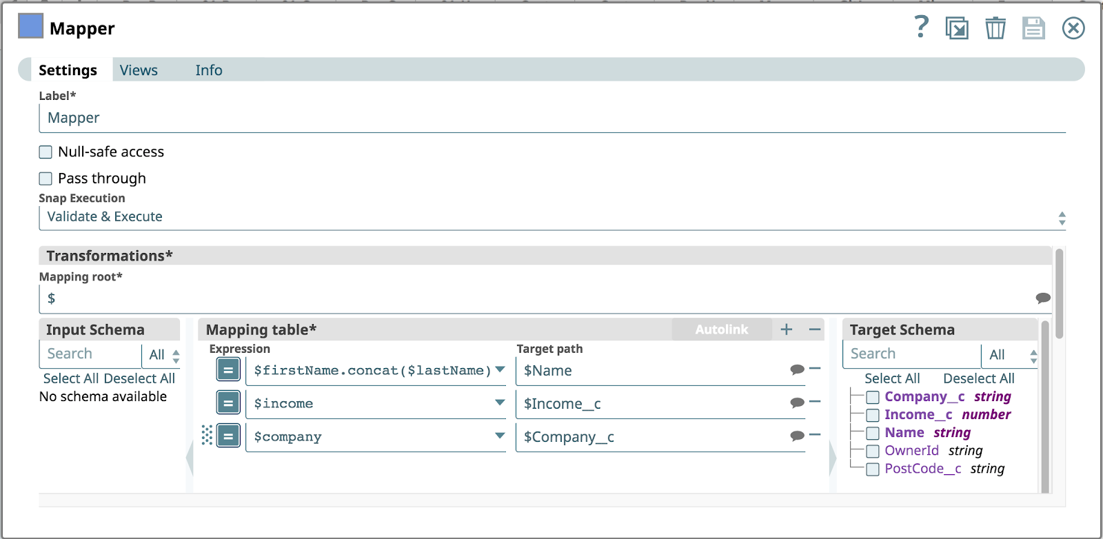Close the Mapper dialog
The height and width of the screenshot is (539, 1103).
(x=1073, y=28)
